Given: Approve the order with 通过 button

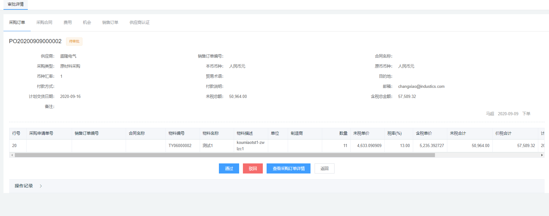Looking at the screenshot, I should 229,168.
